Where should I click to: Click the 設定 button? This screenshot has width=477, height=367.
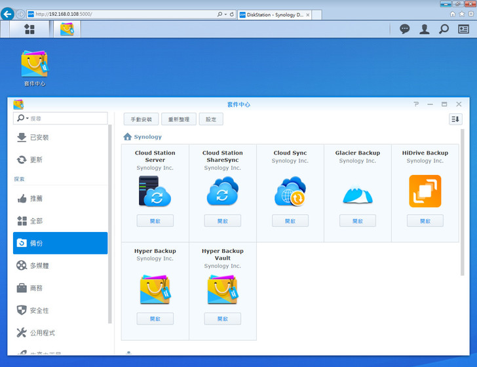[211, 119]
